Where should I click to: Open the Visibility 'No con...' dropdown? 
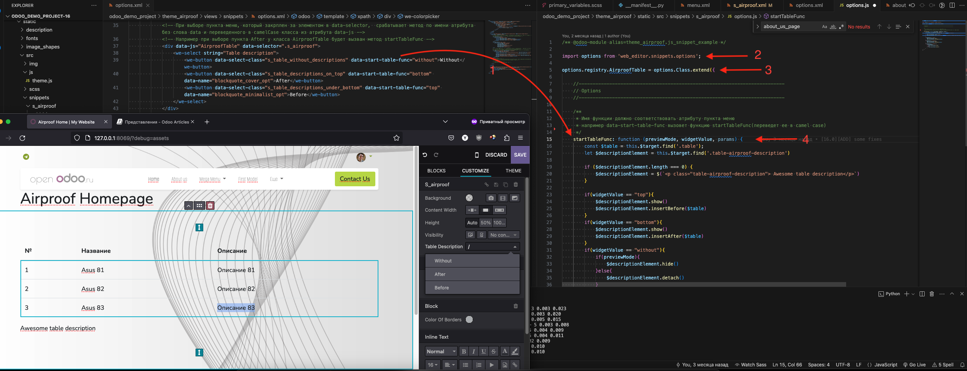point(504,235)
